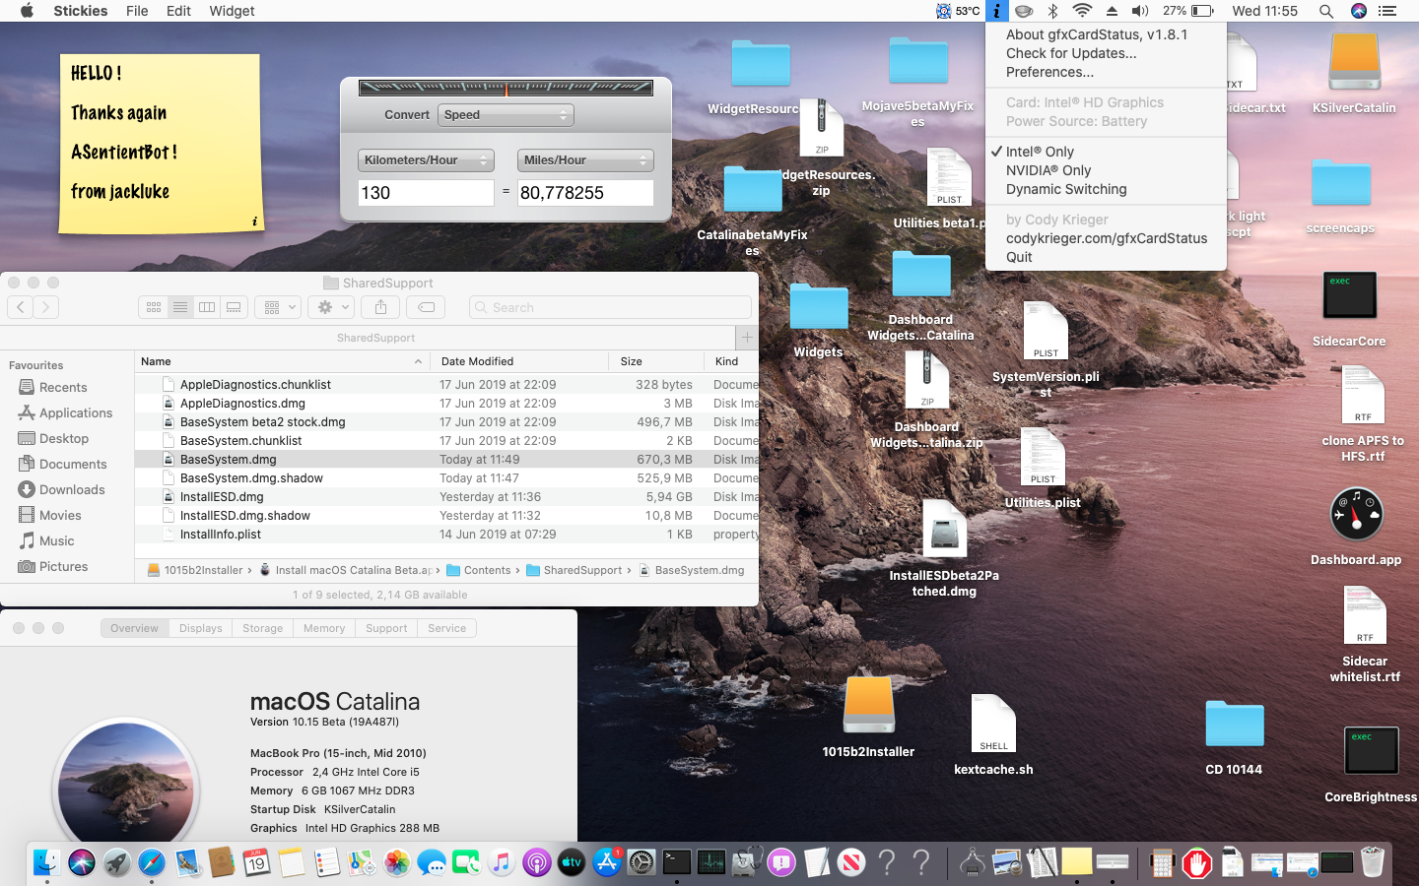Choose Quit in gfxCardStatus menu
This screenshot has height=886, width=1419.
click(x=1106, y=257)
